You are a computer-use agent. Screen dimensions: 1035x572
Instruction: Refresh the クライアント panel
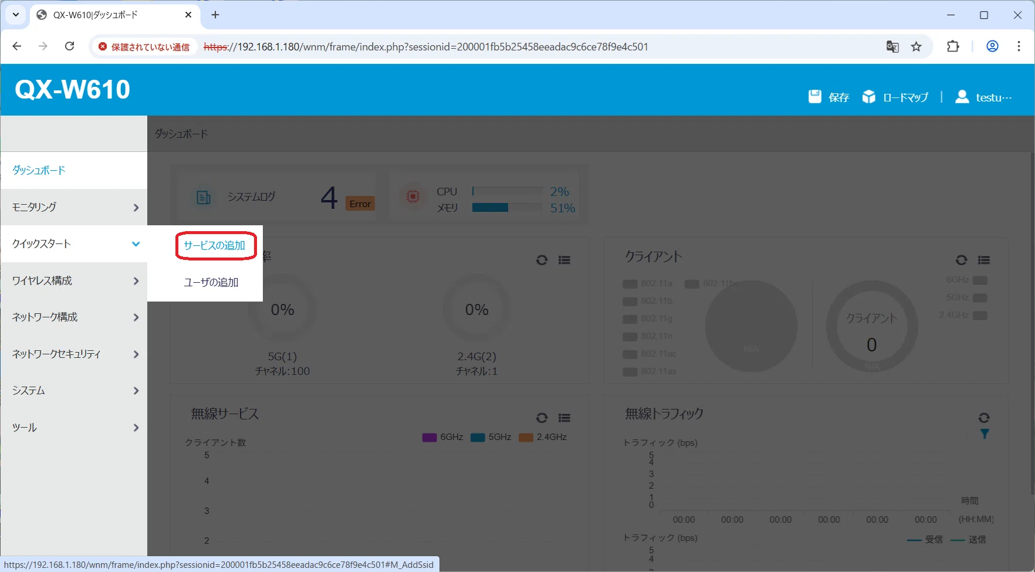[x=961, y=260]
